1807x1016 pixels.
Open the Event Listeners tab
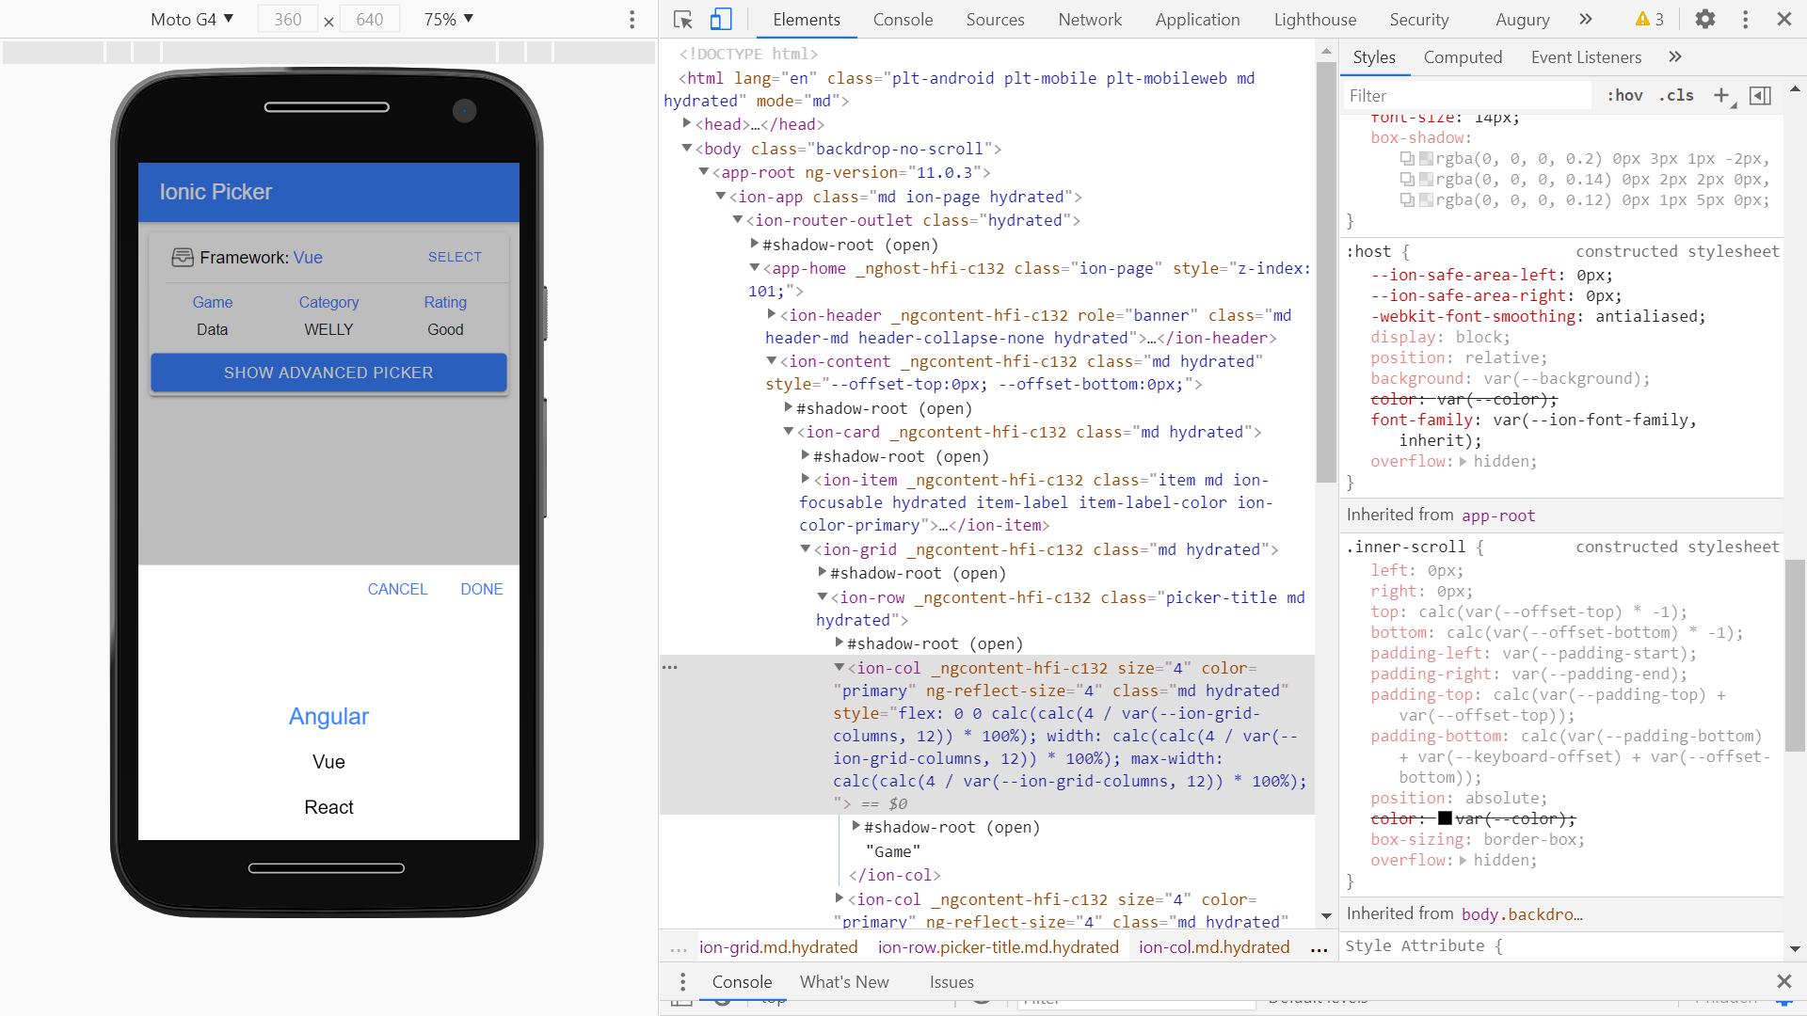[x=1586, y=57]
